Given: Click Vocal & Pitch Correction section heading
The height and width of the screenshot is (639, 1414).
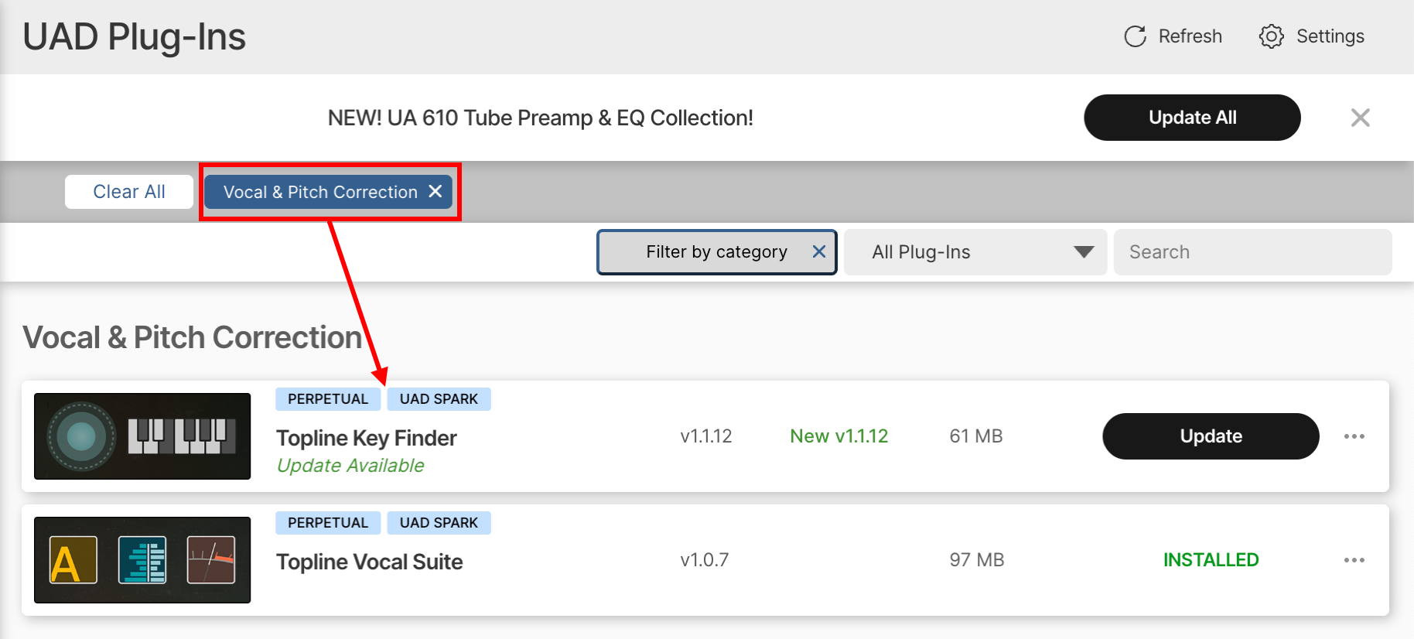Looking at the screenshot, I should coord(193,337).
